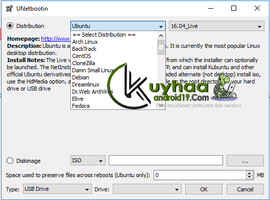Collapse the Ubuntu distribution combo box

[118, 26]
